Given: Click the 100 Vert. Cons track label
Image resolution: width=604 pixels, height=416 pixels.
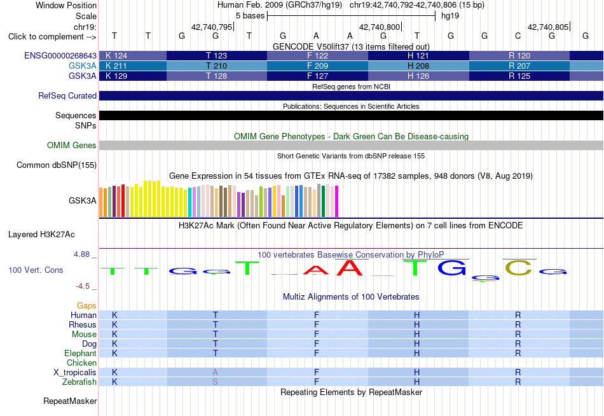Looking at the screenshot, I should (x=36, y=270).
